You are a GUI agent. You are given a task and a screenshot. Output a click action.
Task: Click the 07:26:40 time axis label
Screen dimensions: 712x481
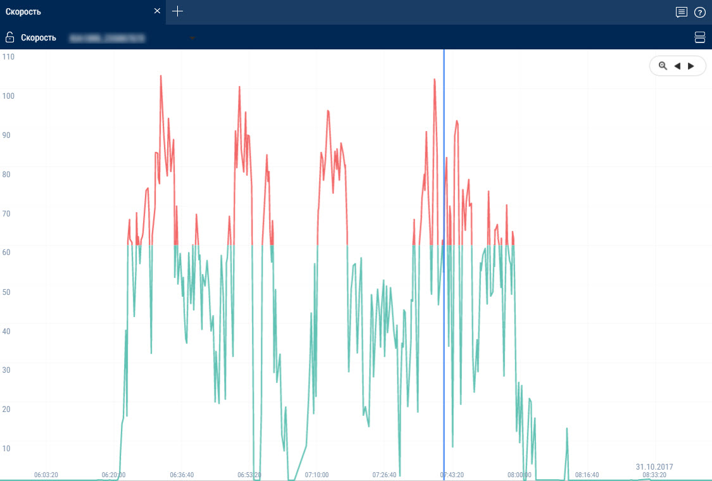click(384, 475)
